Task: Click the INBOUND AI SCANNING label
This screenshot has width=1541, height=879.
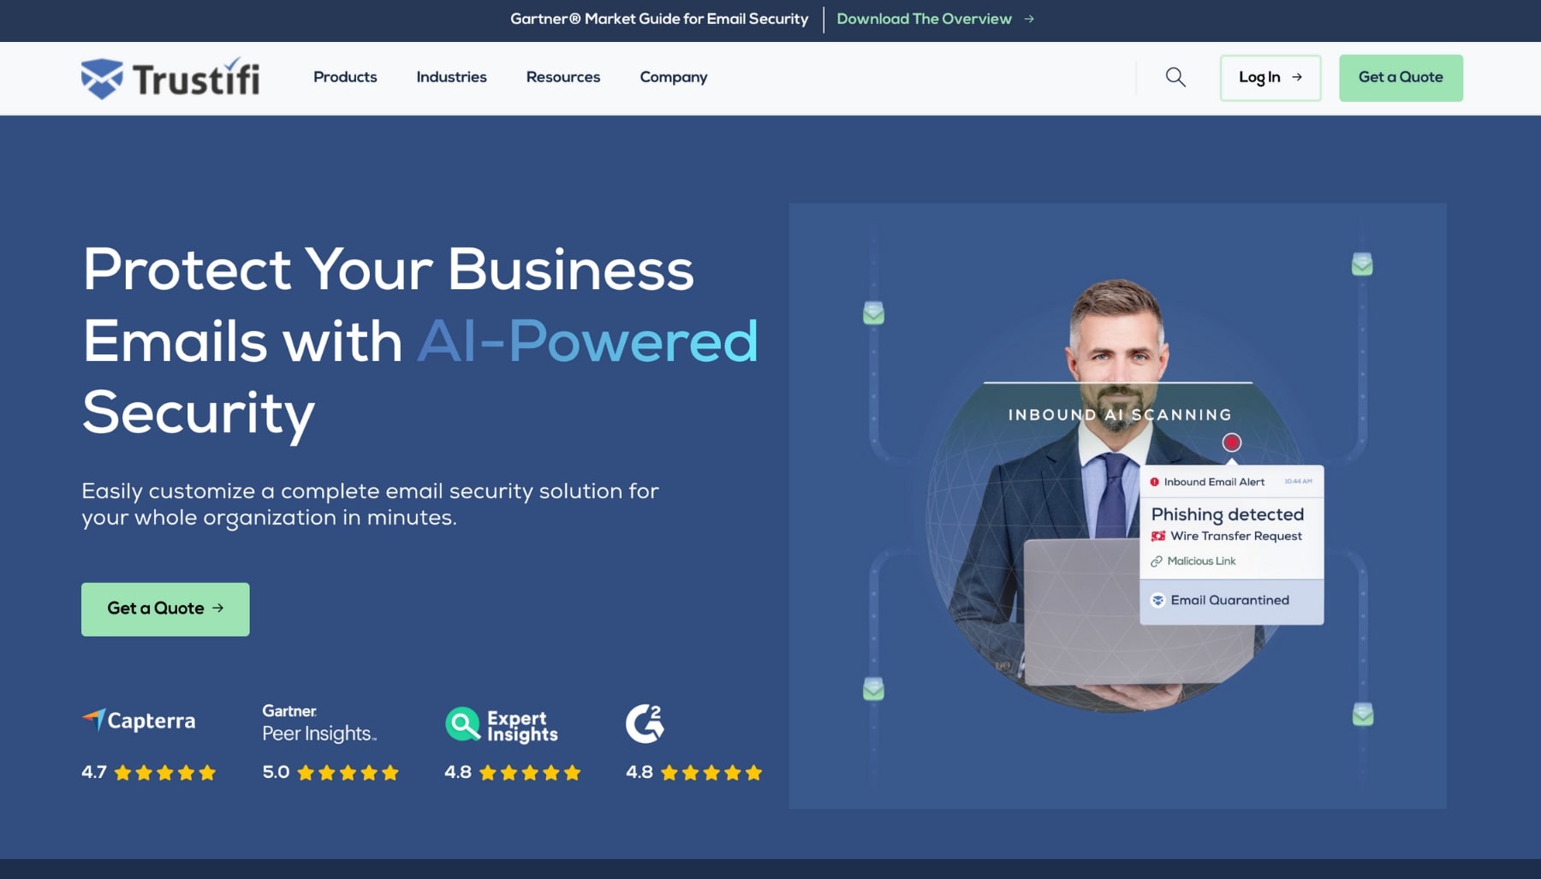Action: [1120, 415]
